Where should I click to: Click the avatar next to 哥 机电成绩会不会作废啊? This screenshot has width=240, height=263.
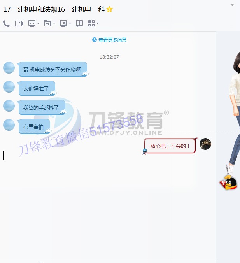[9, 68]
